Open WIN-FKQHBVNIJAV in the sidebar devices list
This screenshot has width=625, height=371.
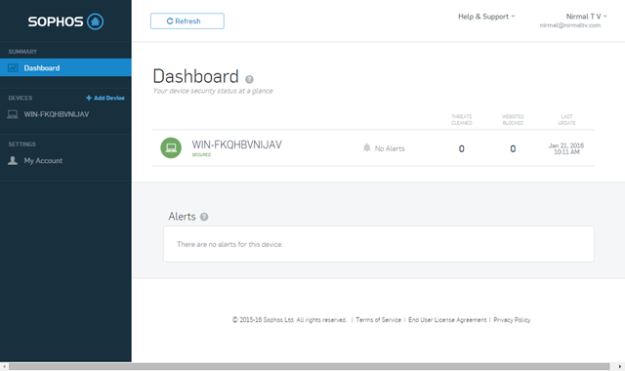57,114
